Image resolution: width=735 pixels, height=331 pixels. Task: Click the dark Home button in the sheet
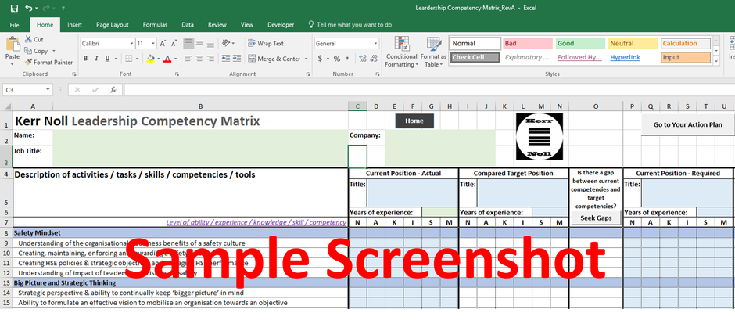[x=414, y=121]
